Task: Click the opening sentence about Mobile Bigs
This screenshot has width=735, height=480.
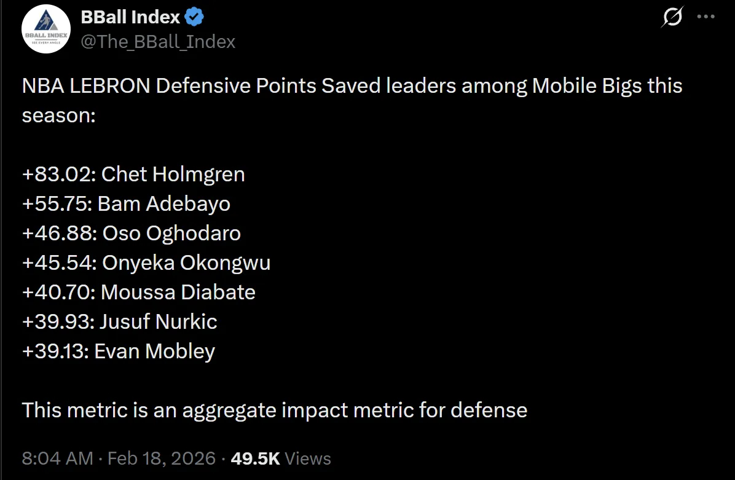Action: coord(352,86)
